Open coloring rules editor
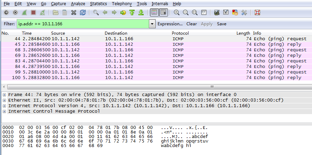 (x=235, y=13)
